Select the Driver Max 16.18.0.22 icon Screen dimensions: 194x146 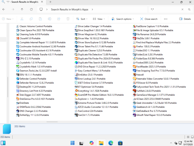click(x=76, y=39)
